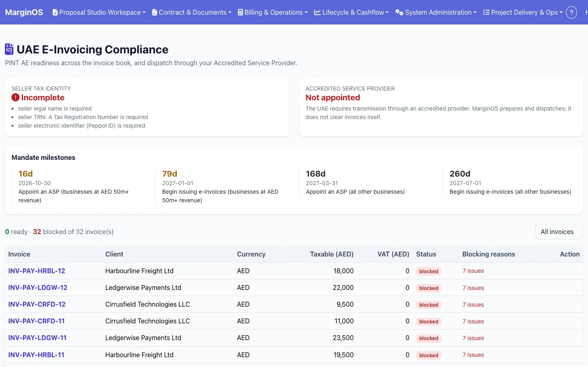
Task: Expand the System Administration dropdown
Action: (x=436, y=12)
